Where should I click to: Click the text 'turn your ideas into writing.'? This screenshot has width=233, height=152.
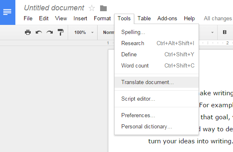190,141
